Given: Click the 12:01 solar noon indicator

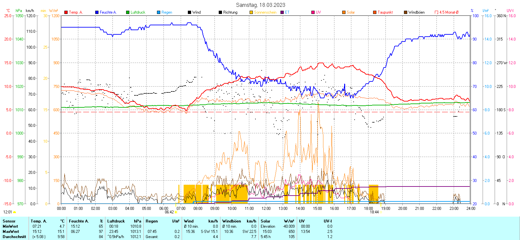Looking at the screenshot, I should (7, 212).
